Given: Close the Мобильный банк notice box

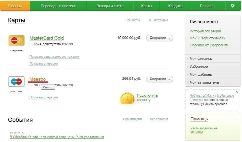Looking at the screenshot, I should click(237, 92).
